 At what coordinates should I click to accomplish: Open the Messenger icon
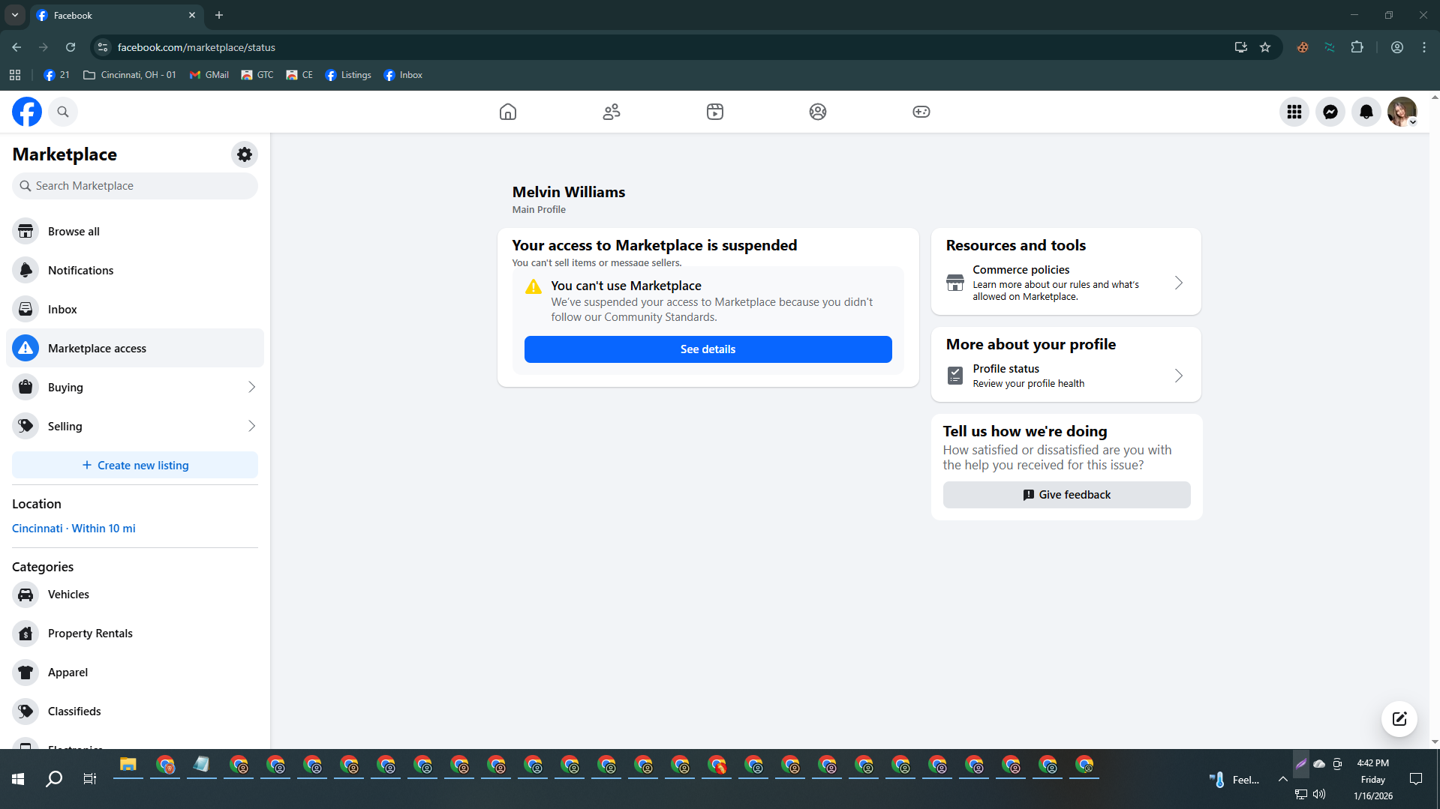(x=1330, y=112)
